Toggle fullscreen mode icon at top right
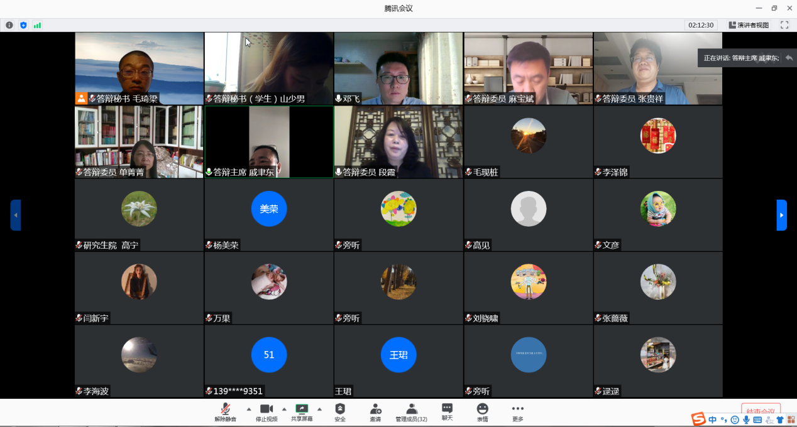Viewport: 797px width, 427px height. tap(784, 25)
